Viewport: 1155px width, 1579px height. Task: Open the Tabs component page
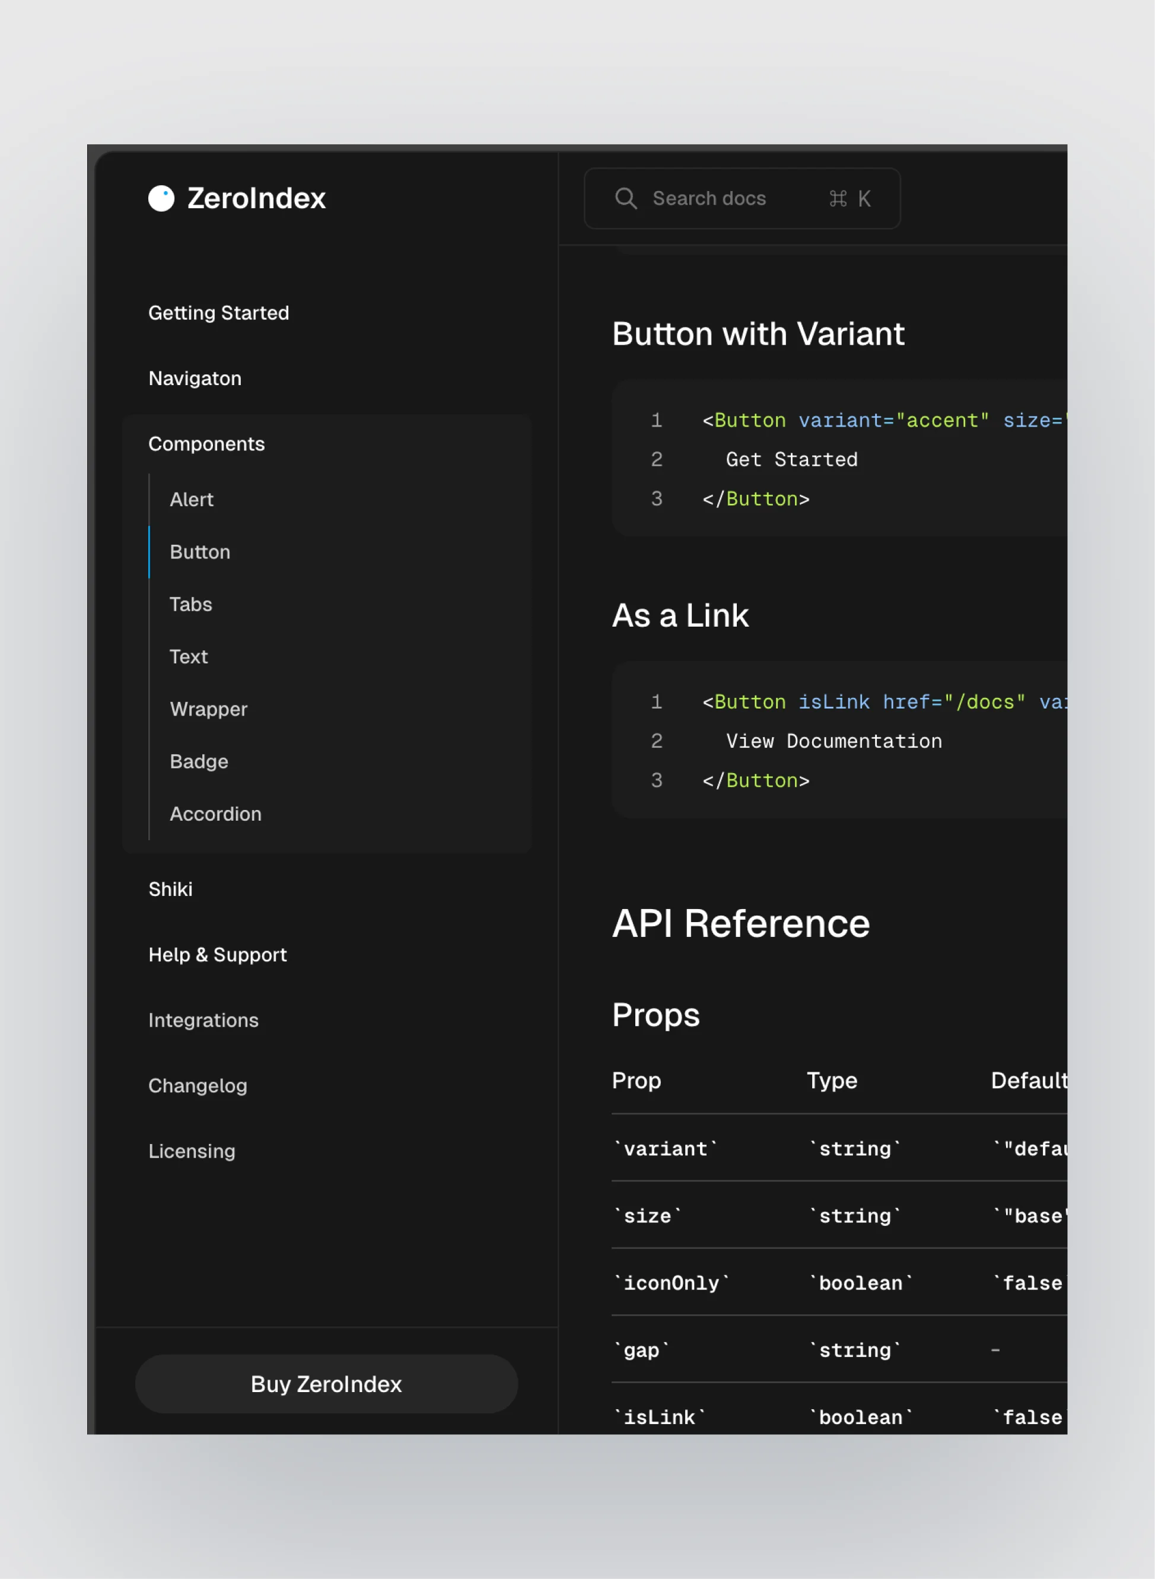(190, 604)
